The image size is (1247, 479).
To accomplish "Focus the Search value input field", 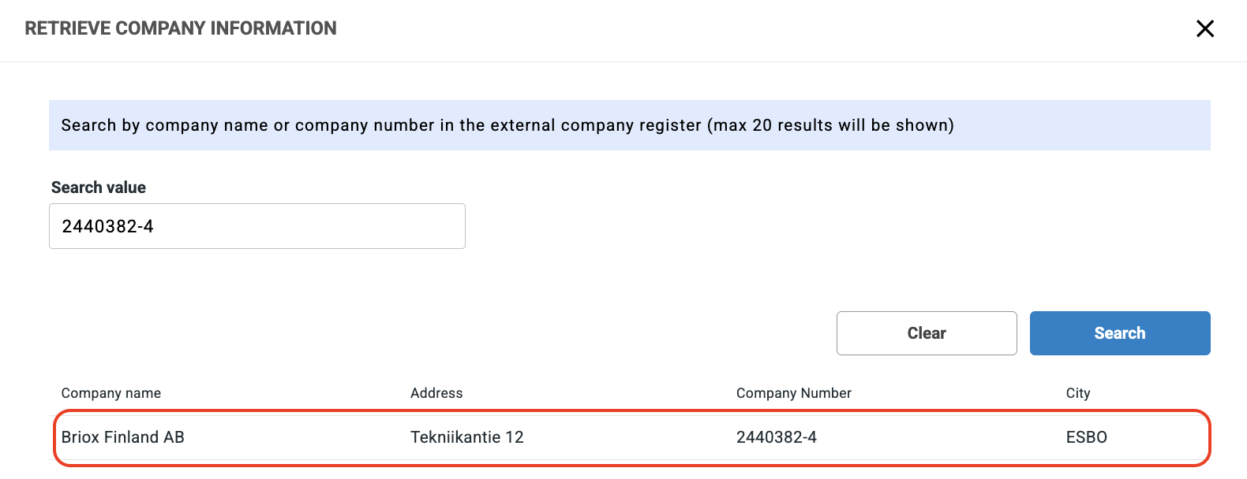I will [x=257, y=226].
